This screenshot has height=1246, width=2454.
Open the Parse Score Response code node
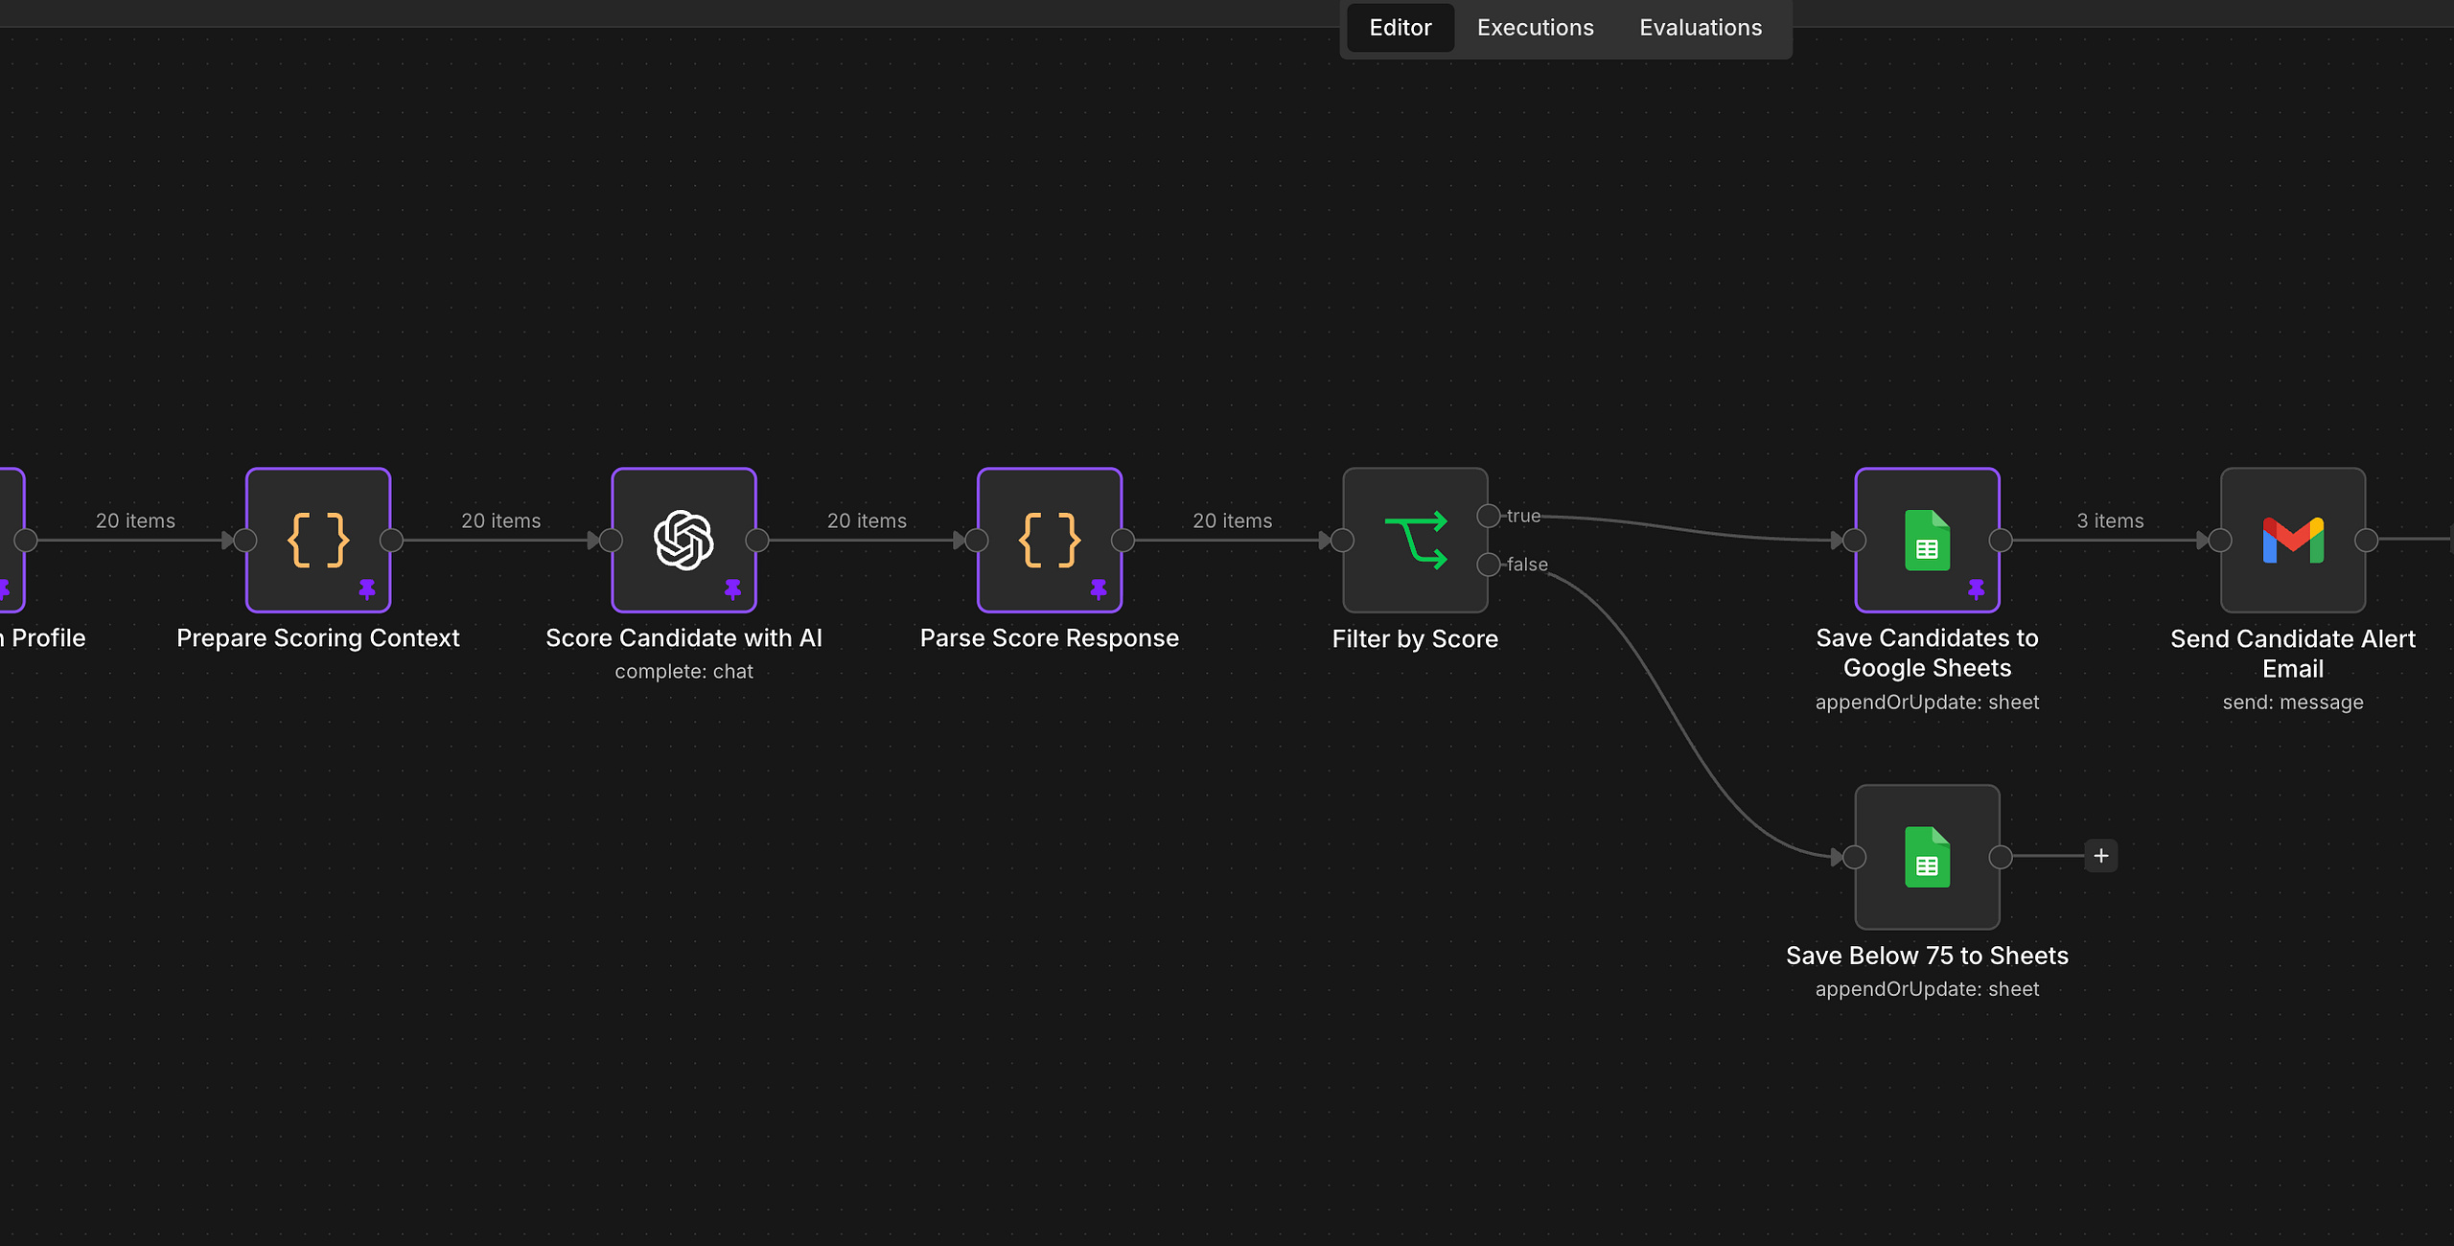pyautogui.click(x=1050, y=540)
